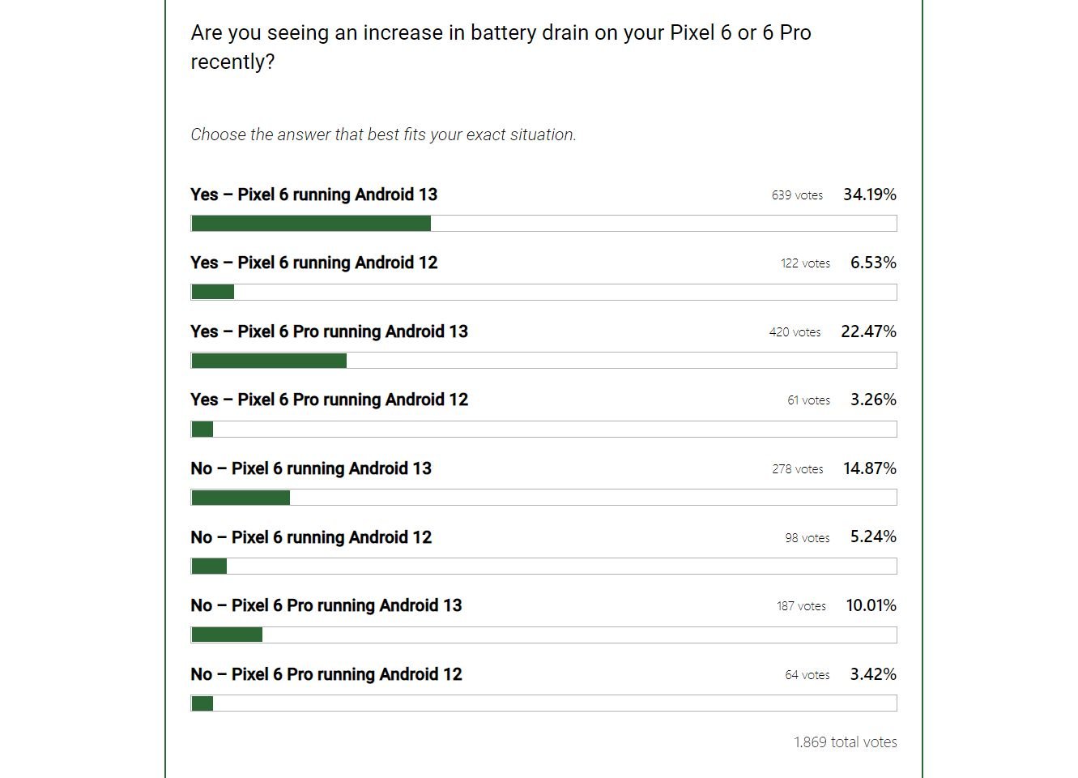Image resolution: width=1078 pixels, height=778 pixels.
Task: Click the '122 votes' count
Action: point(805,263)
